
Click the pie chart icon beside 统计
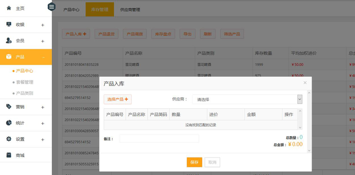(9, 123)
